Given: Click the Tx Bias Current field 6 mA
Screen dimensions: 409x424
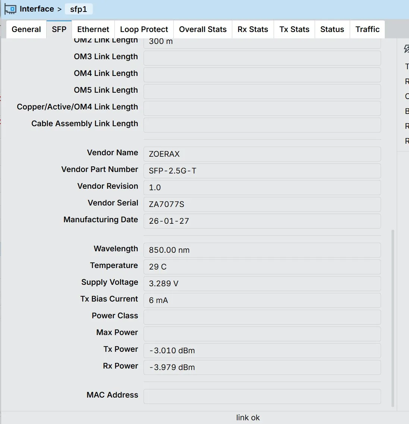Looking at the screenshot, I should coord(262,300).
